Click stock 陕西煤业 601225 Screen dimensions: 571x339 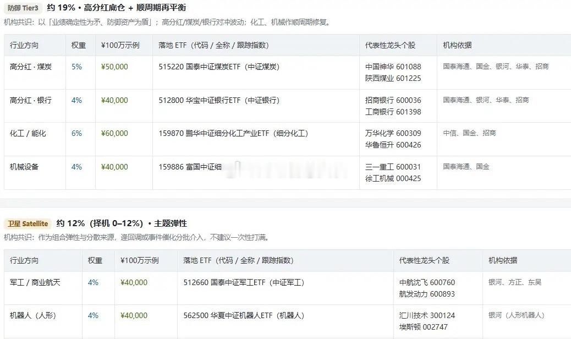click(393, 78)
